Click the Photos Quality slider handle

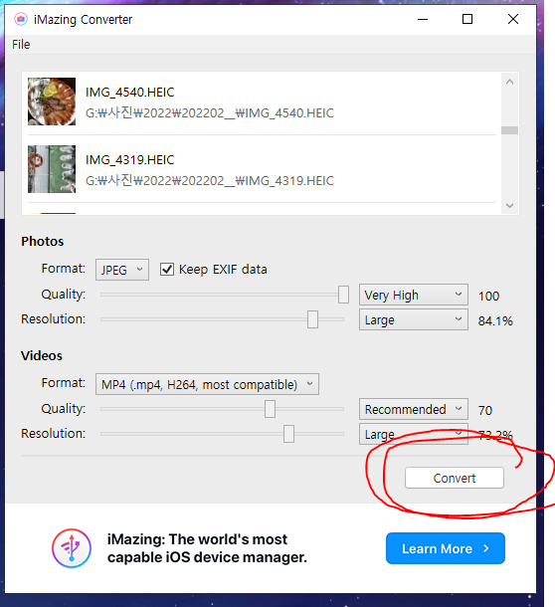[x=343, y=295]
